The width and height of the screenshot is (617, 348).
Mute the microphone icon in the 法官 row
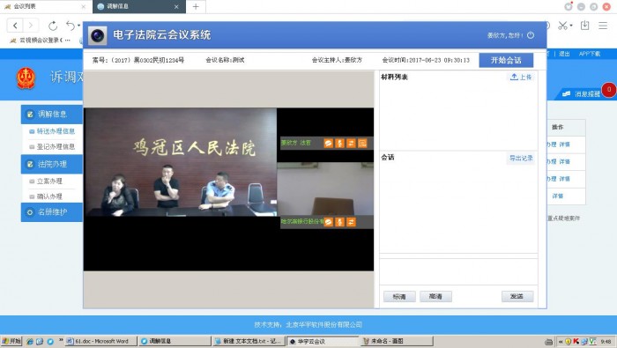[x=339, y=143]
